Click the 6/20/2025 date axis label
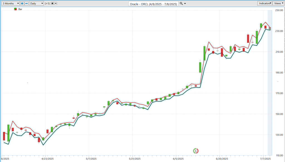 [x=222, y=159]
